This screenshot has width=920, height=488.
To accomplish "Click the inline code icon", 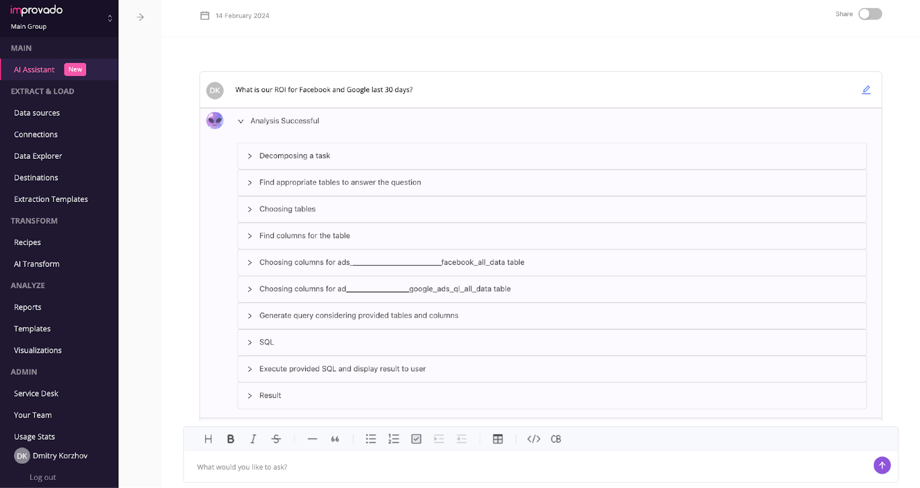I will (x=534, y=439).
